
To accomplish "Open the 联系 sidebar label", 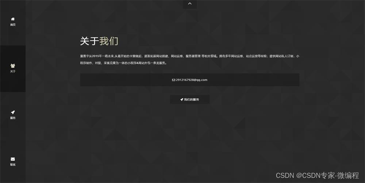I will (13, 165).
